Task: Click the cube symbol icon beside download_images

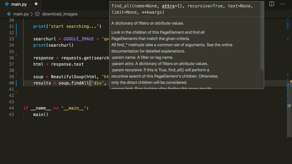Action: (37, 14)
